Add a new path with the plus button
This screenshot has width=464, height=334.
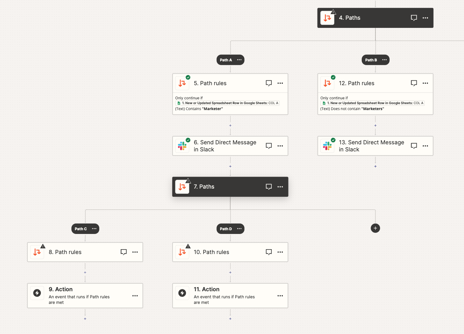pos(375,228)
